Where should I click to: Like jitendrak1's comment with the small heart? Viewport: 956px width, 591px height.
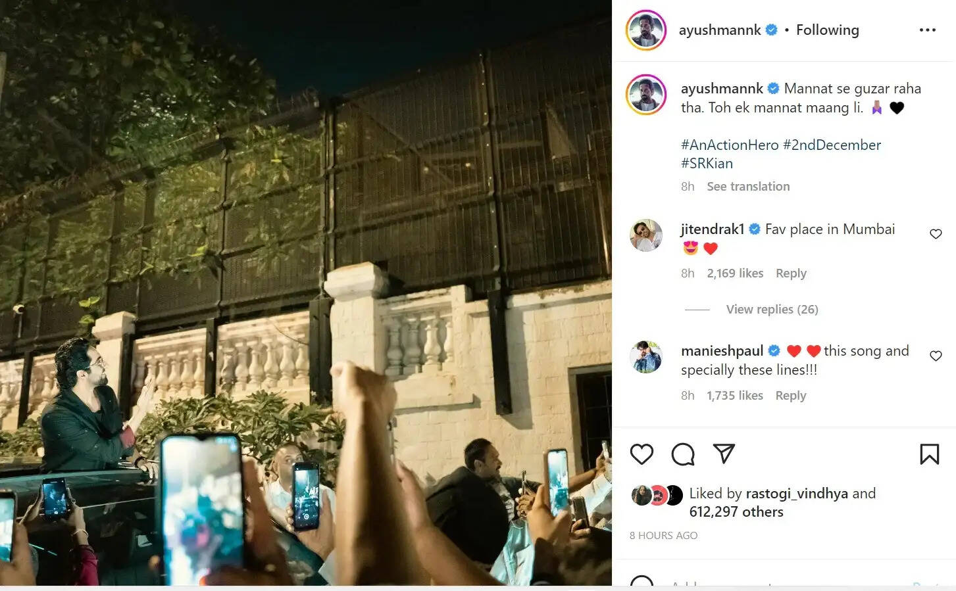click(936, 234)
